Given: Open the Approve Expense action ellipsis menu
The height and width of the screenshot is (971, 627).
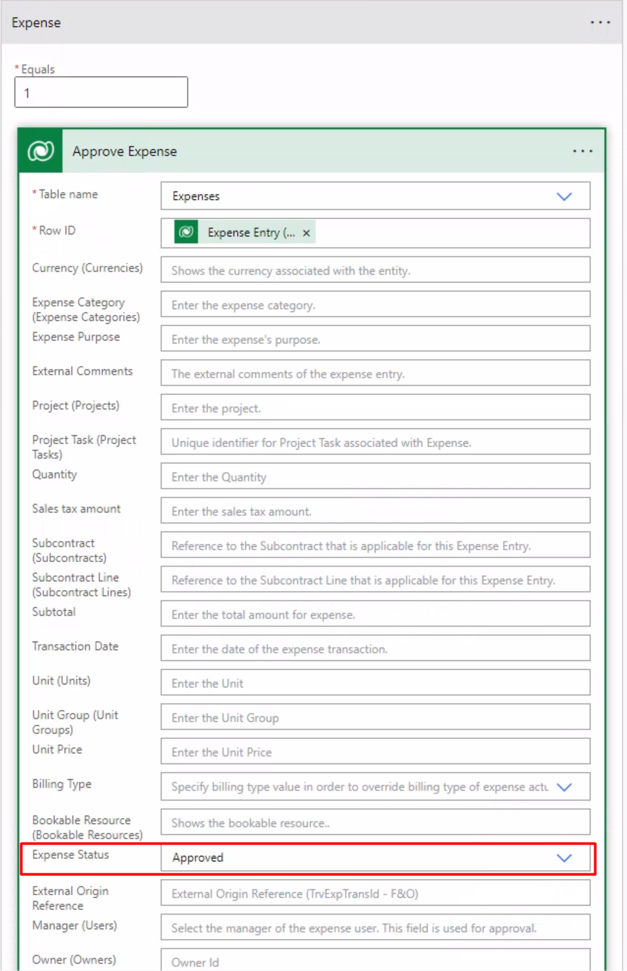Looking at the screenshot, I should click(x=582, y=151).
